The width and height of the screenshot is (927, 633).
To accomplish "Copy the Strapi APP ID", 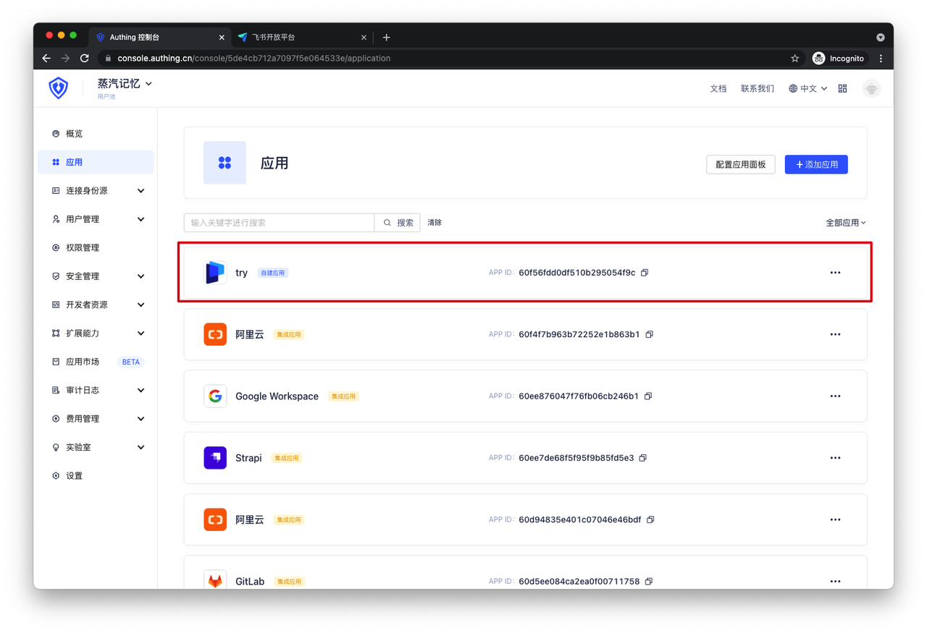I will point(643,458).
